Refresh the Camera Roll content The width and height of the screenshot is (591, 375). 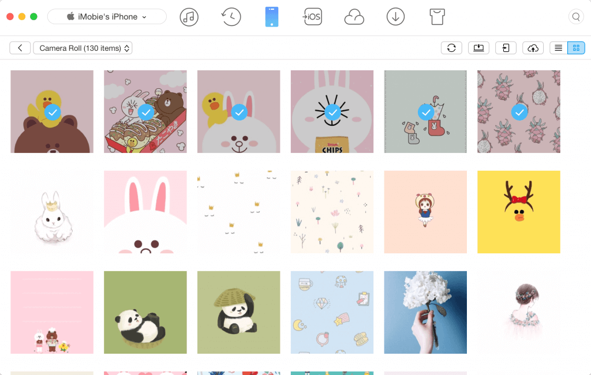click(x=451, y=48)
